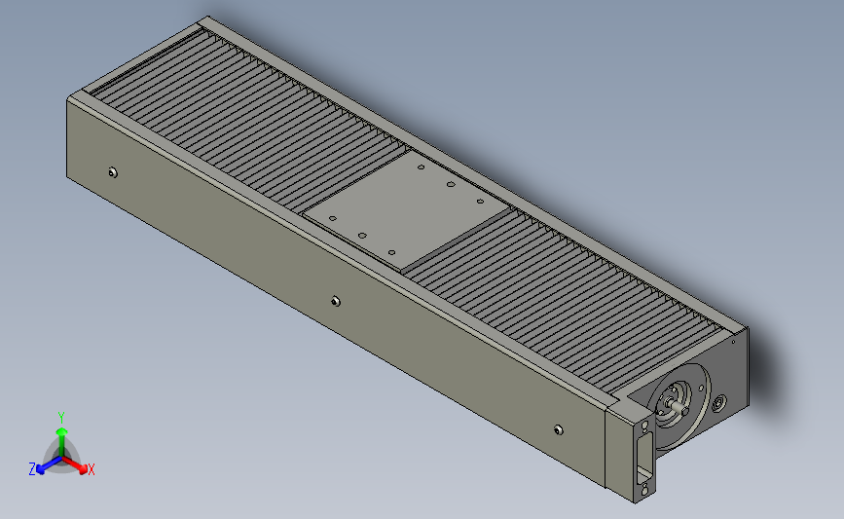This screenshot has height=519, width=844.
Task: Select the motor shaft at the end face
Action: 678,405
